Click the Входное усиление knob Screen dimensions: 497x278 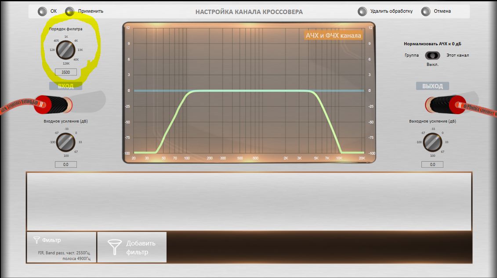(x=65, y=142)
